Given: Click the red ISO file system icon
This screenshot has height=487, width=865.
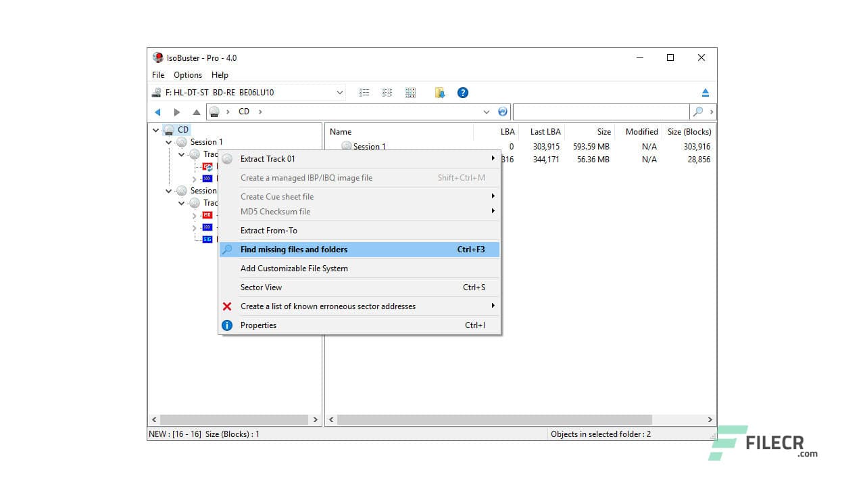Looking at the screenshot, I should pos(206,214).
